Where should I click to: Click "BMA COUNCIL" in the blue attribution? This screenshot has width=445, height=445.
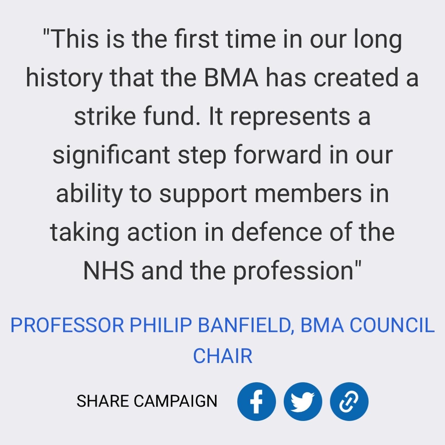point(367,325)
